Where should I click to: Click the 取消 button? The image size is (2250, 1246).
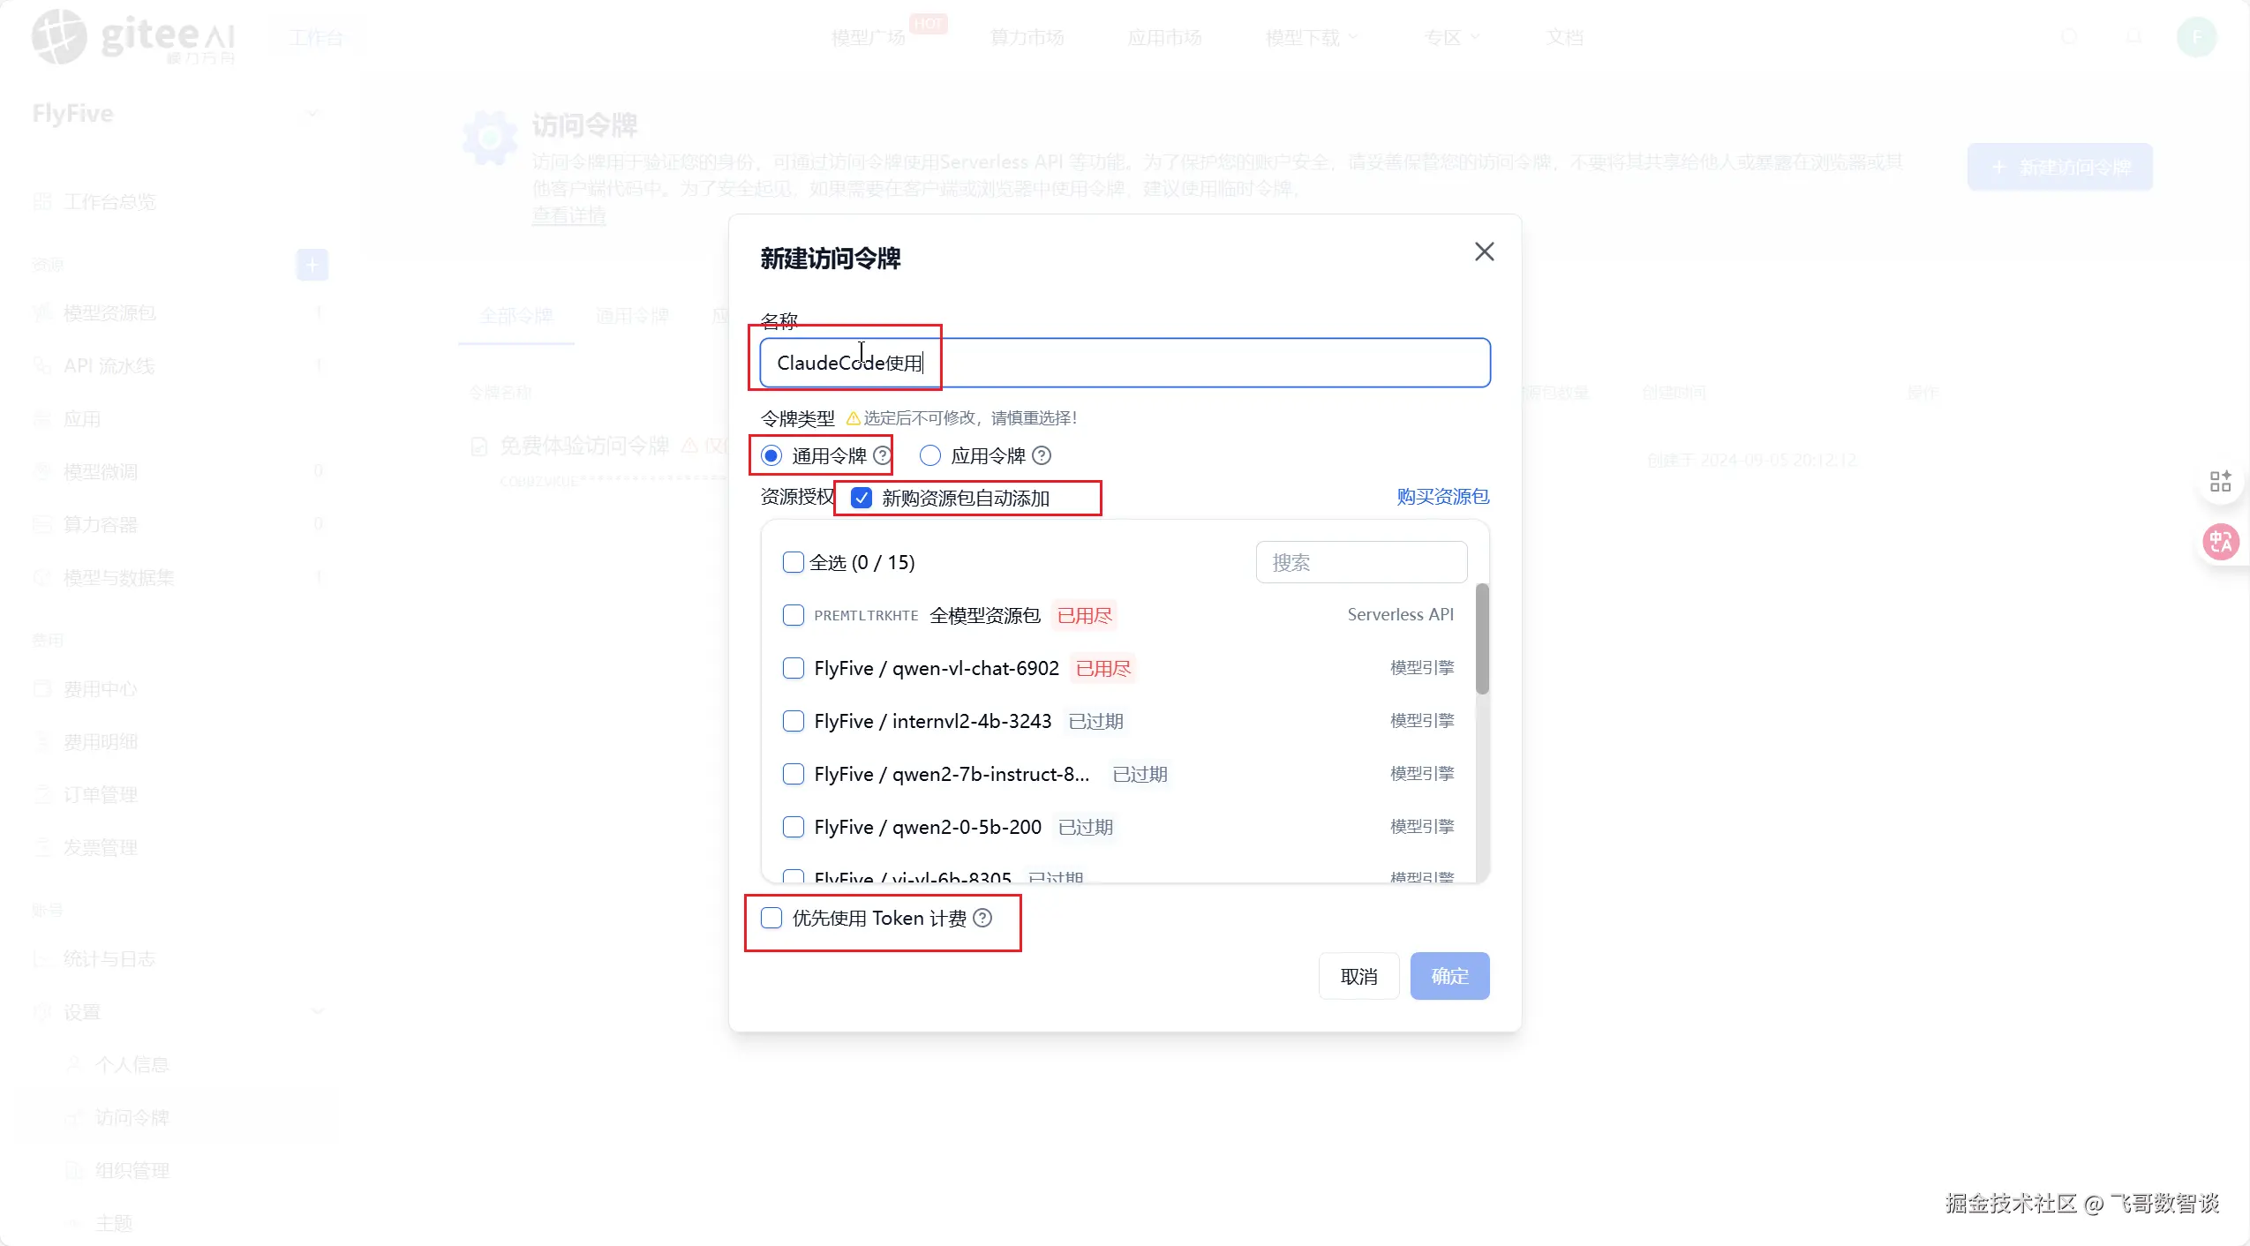tap(1358, 976)
